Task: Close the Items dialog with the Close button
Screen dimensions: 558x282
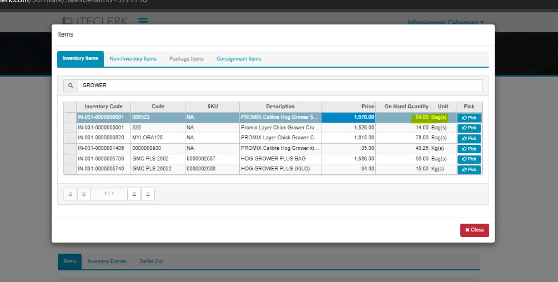Action: pos(474,230)
